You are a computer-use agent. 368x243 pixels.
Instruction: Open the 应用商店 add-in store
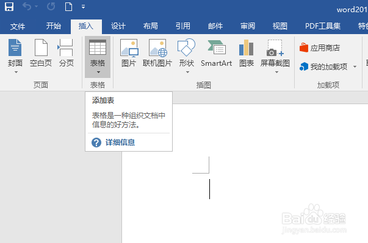pos(320,48)
